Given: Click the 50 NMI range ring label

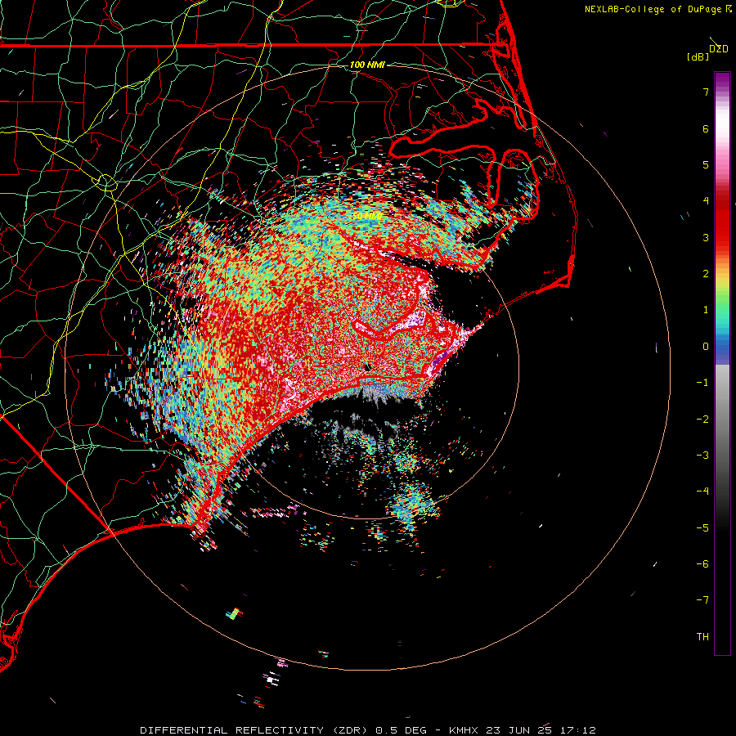Looking at the screenshot, I should [367, 216].
